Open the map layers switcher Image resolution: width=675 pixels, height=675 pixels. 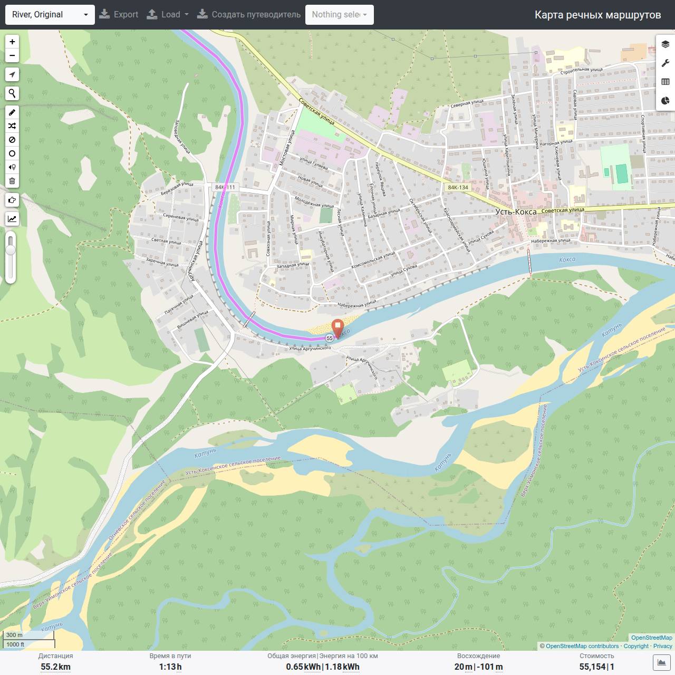[x=665, y=44]
